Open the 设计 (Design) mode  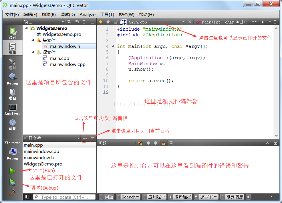[x=12, y=64]
